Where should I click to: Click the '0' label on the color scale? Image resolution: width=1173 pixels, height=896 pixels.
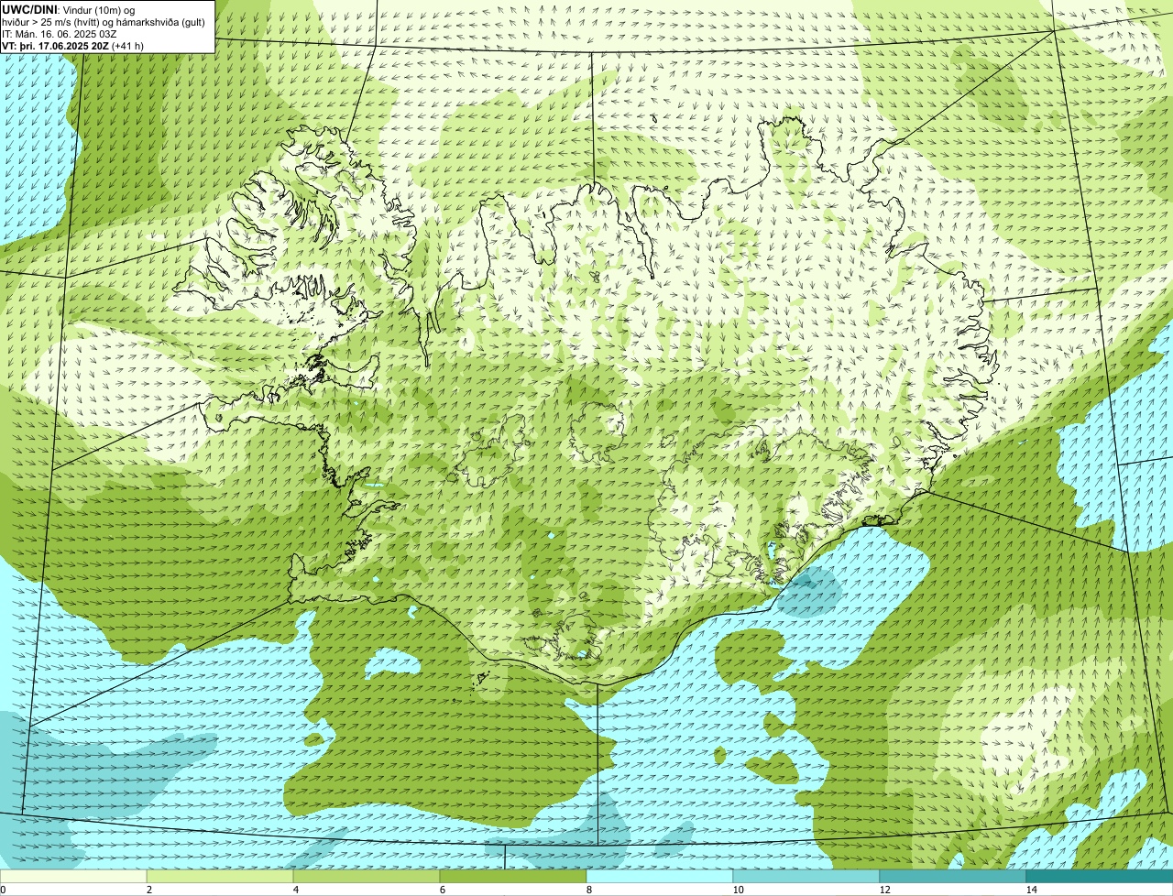(x=3, y=890)
